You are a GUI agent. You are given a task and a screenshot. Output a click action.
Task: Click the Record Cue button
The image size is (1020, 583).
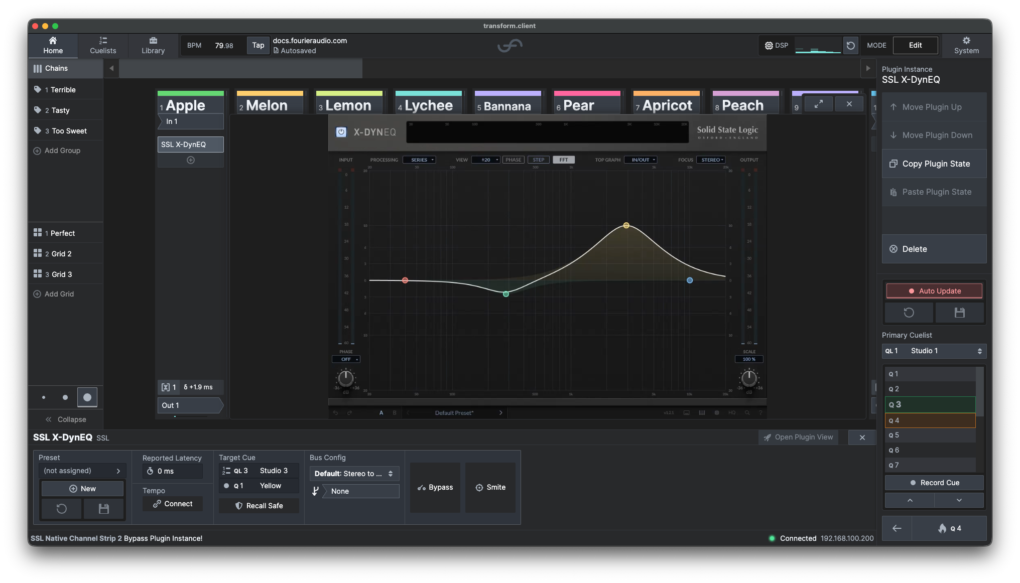coord(934,483)
